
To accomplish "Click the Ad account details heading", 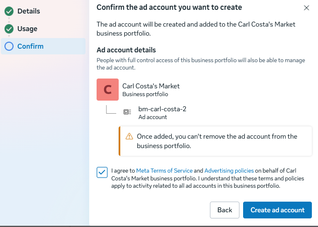I will pos(126,50).
